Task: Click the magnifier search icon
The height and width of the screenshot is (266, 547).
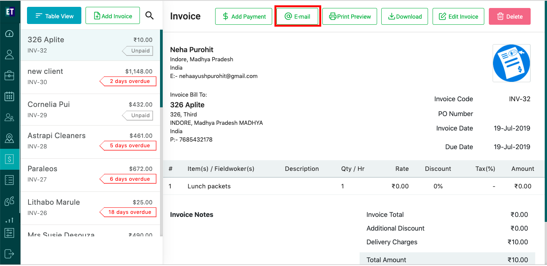Action: [x=150, y=16]
